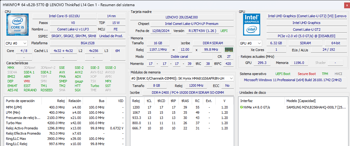Click the DDR4-2400 / PC4-19200 module type field
This screenshot has width=350, height=146.
click(188, 93)
